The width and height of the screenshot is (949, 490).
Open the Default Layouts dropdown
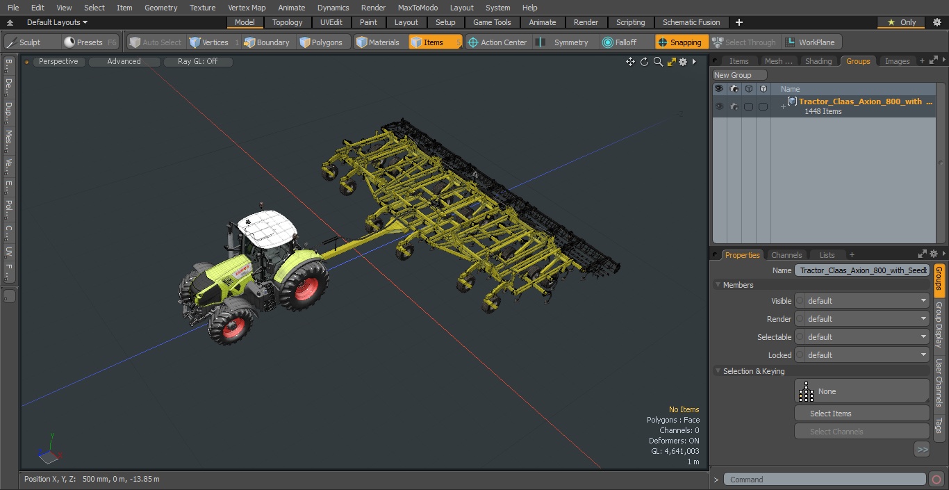57,22
